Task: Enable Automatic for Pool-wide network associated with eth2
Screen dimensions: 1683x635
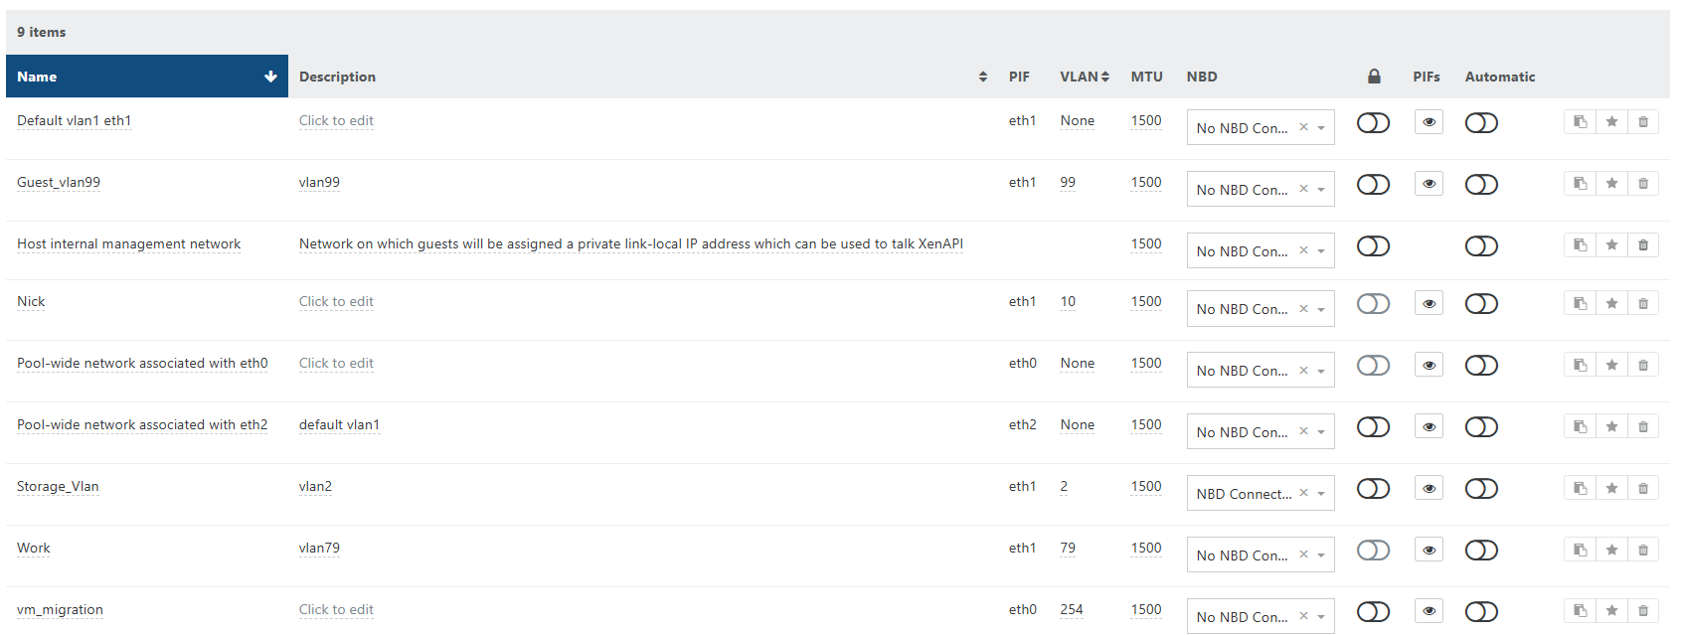Action: click(1480, 427)
